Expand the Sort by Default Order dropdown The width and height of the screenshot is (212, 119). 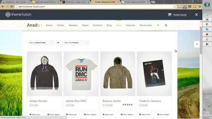tap(40, 43)
